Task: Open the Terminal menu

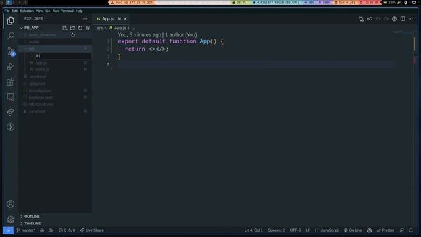Action: tap(67, 11)
